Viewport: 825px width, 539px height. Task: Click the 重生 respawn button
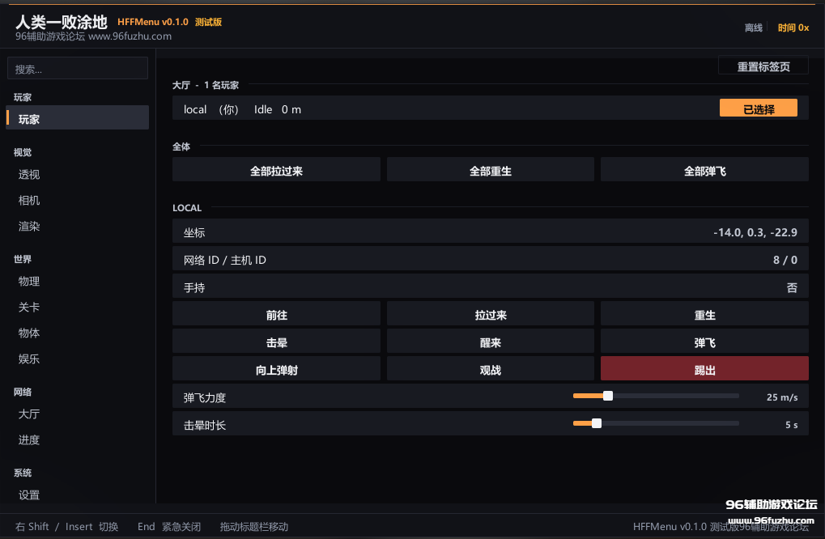pyautogui.click(x=704, y=315)
